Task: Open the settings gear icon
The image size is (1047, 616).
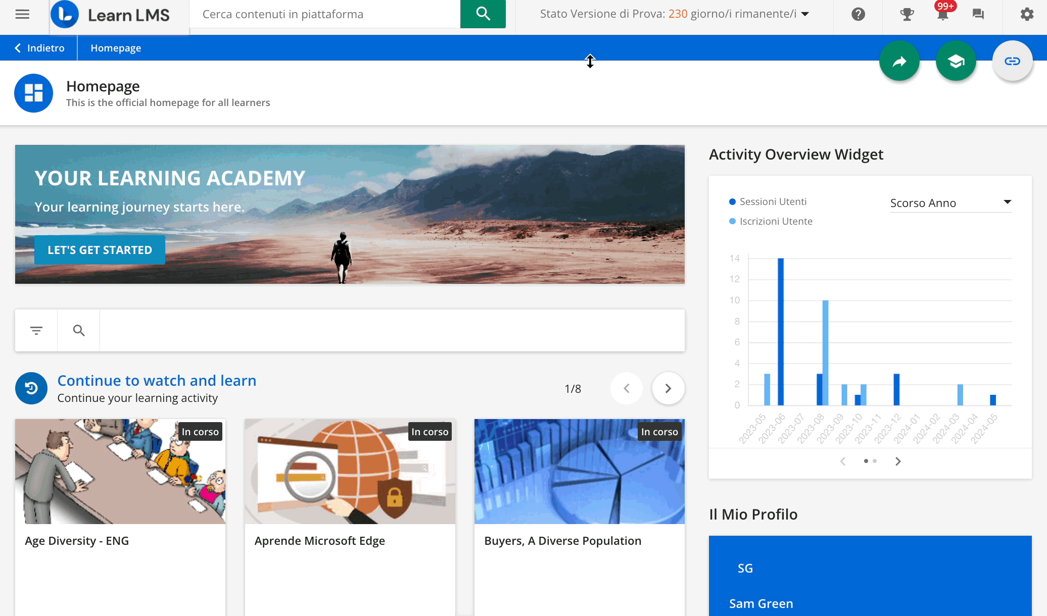Action: [x=1027, y=14]
